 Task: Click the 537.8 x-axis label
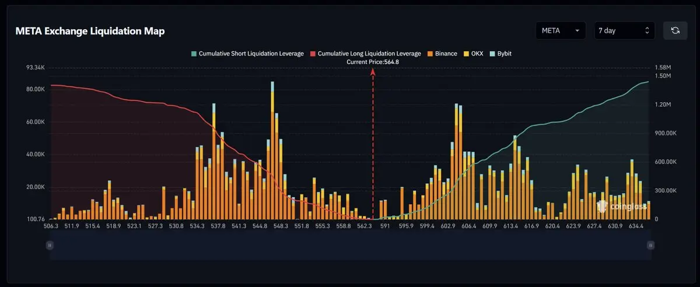point(218,226)
